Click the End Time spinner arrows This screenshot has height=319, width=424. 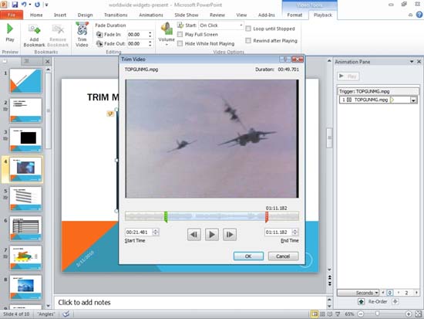295,232
